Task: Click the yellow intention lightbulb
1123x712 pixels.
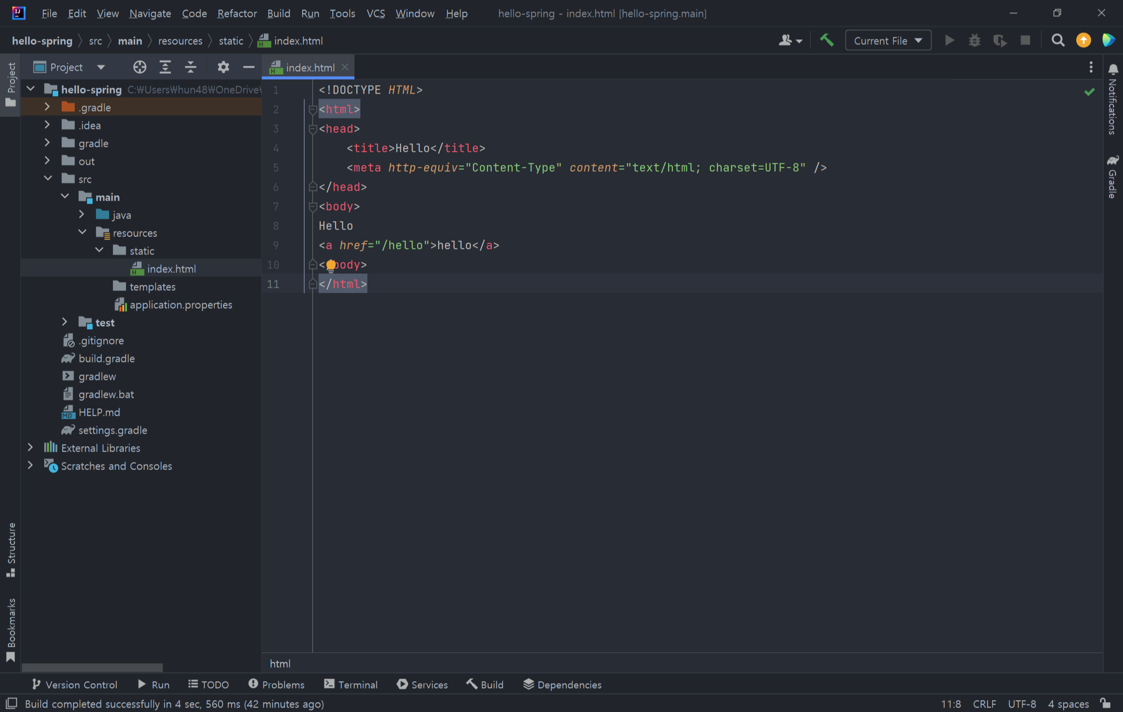Action: 331,265
